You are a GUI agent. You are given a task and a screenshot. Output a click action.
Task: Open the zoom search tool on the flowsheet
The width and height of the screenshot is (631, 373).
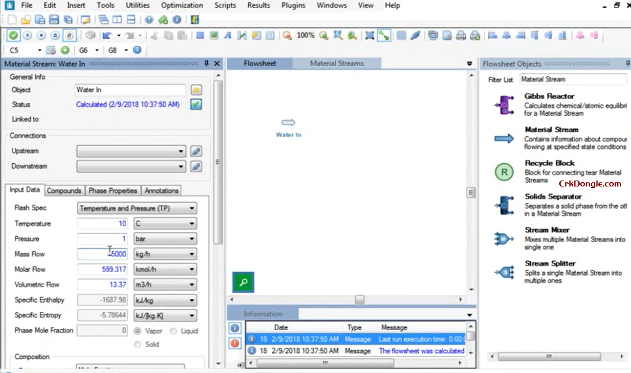[x=243, y=282]
